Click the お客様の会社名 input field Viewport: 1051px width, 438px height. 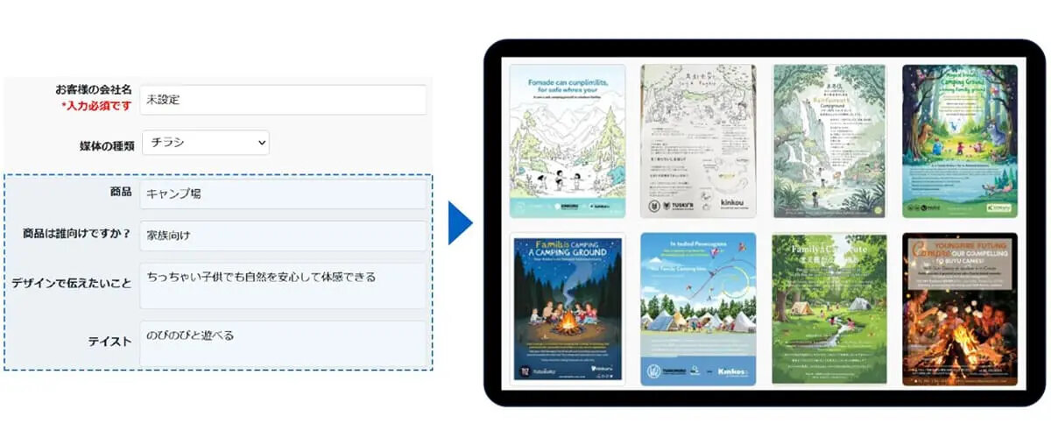coord(283,100)
